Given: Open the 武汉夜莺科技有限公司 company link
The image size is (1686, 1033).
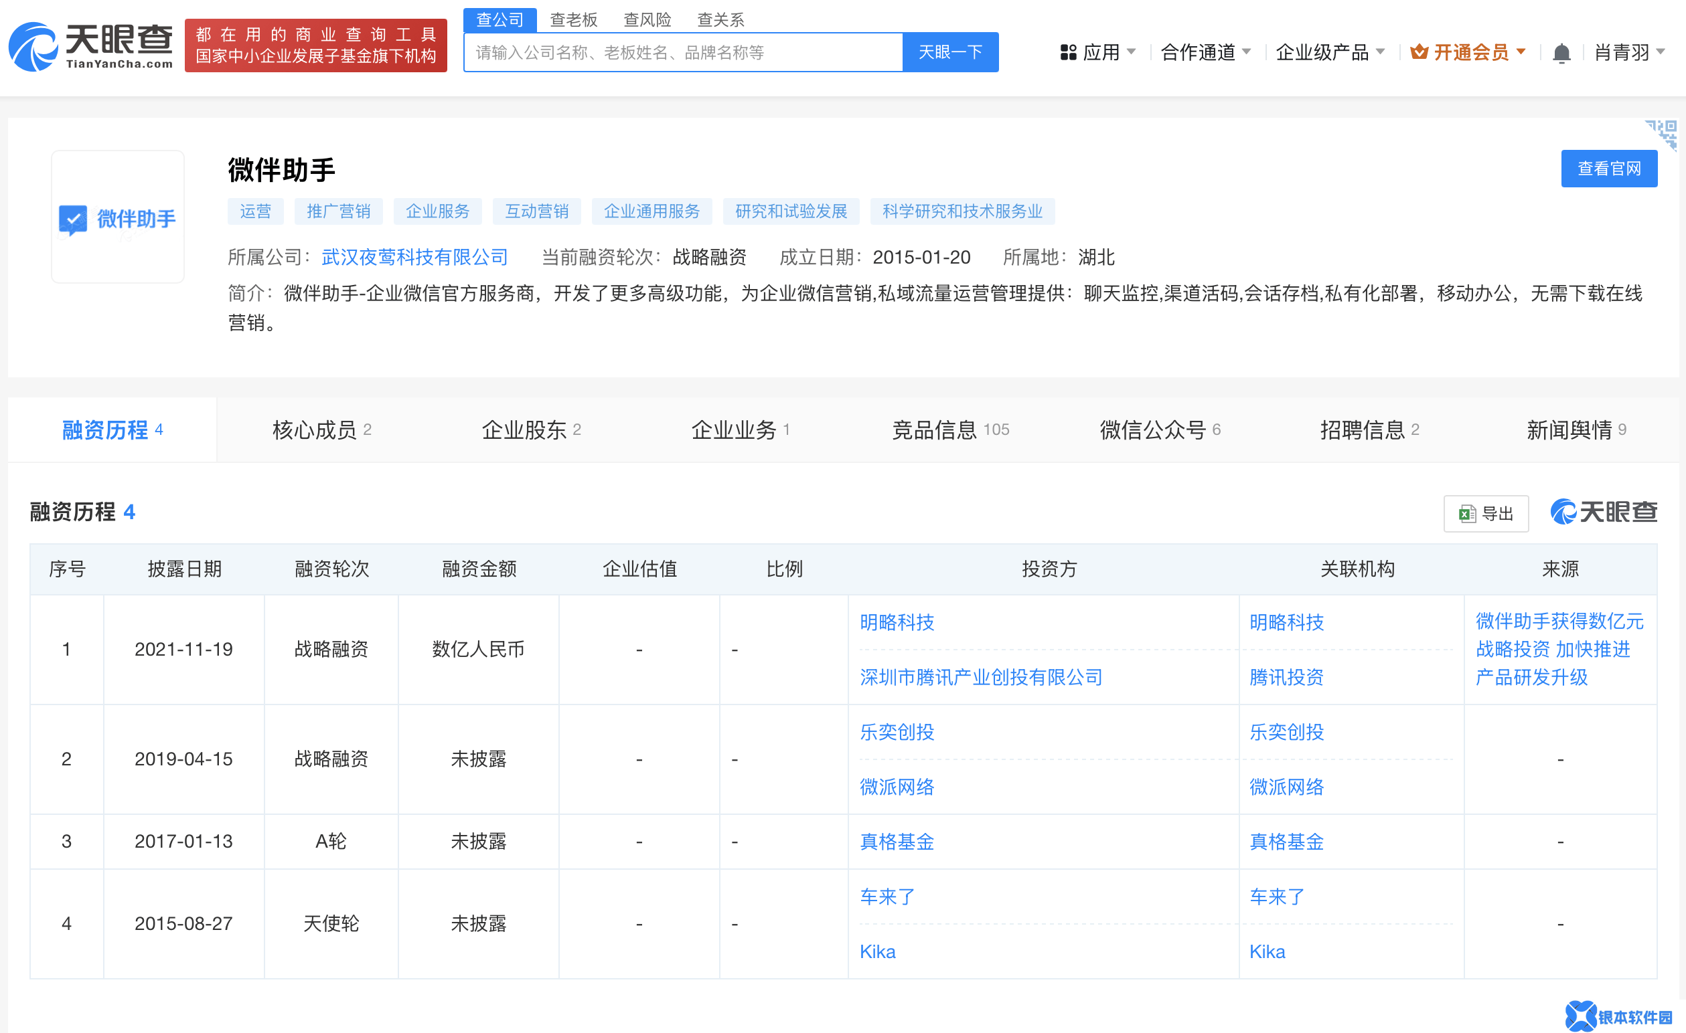Looking at the screenshot, I should tap(414, 257).
